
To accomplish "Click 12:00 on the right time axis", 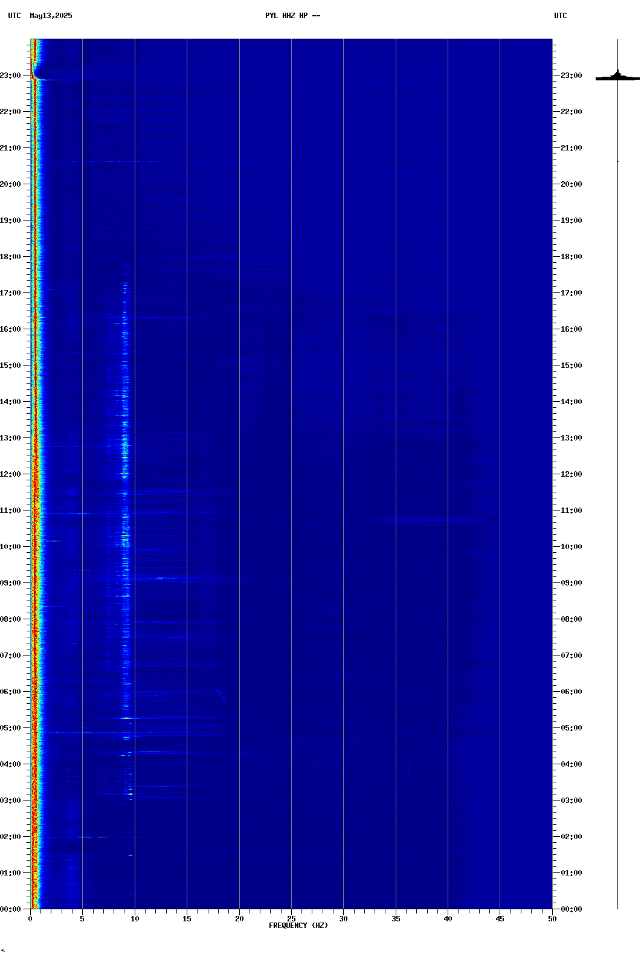I will [571, 474].
